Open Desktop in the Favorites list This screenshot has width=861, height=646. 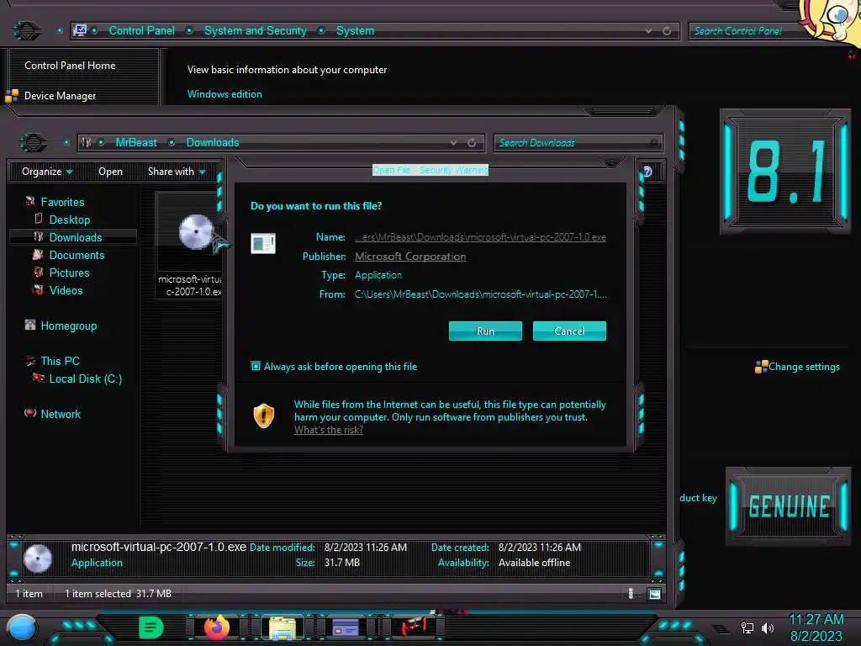pyautogui.click(x=69, y=220)
